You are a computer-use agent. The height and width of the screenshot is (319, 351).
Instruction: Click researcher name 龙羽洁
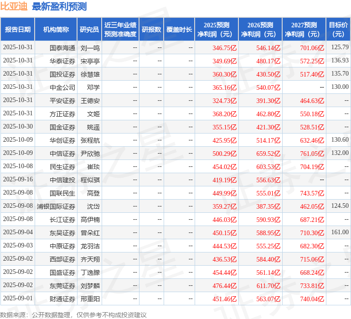click(x=90, y=246)
